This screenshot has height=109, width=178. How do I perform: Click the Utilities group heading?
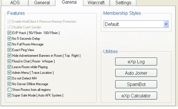coord(110,52)
